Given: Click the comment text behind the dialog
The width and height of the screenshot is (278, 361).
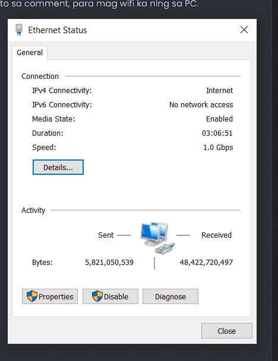Looking at the screenshot, I should pyautogui.click(x=99, y=4).
